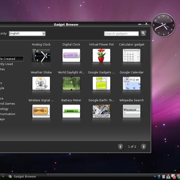180x180 pixels.
Task: Open the Weather Globe gadget icon
Action: [x=41, y=83]
